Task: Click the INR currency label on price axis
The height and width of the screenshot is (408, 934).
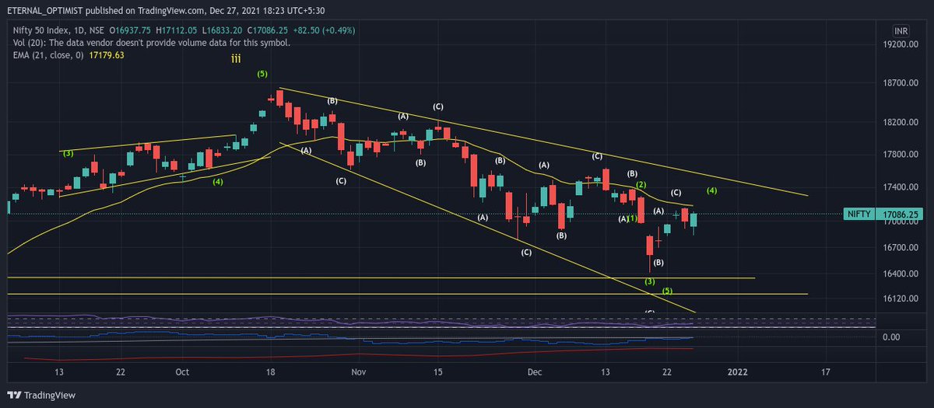Action: (901, 30)
